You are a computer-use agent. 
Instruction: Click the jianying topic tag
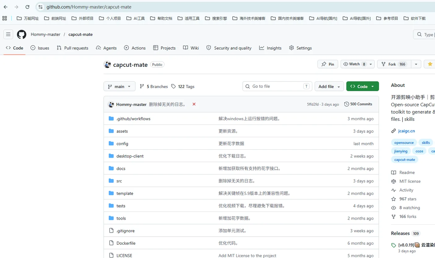[401, 151]
